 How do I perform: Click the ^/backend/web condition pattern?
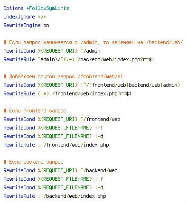pyautogui.click(x=99, y=170)
